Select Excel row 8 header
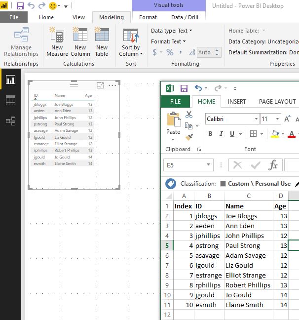 click(x=167, y=275)
